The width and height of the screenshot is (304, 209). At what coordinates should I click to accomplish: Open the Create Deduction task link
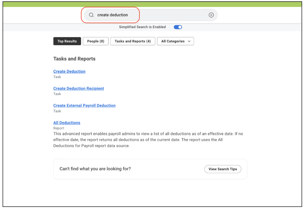[69, 71]
